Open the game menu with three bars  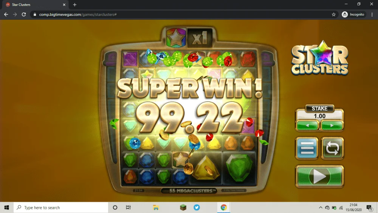(x=307, y=148)
